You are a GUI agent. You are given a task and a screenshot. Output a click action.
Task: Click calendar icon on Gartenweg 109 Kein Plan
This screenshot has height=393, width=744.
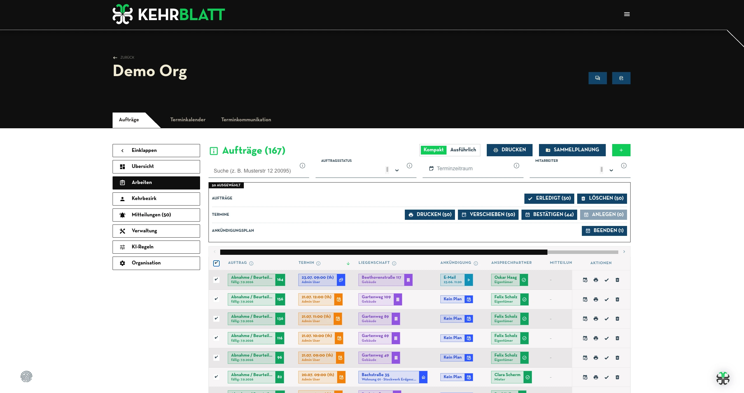tap(469, 299)
